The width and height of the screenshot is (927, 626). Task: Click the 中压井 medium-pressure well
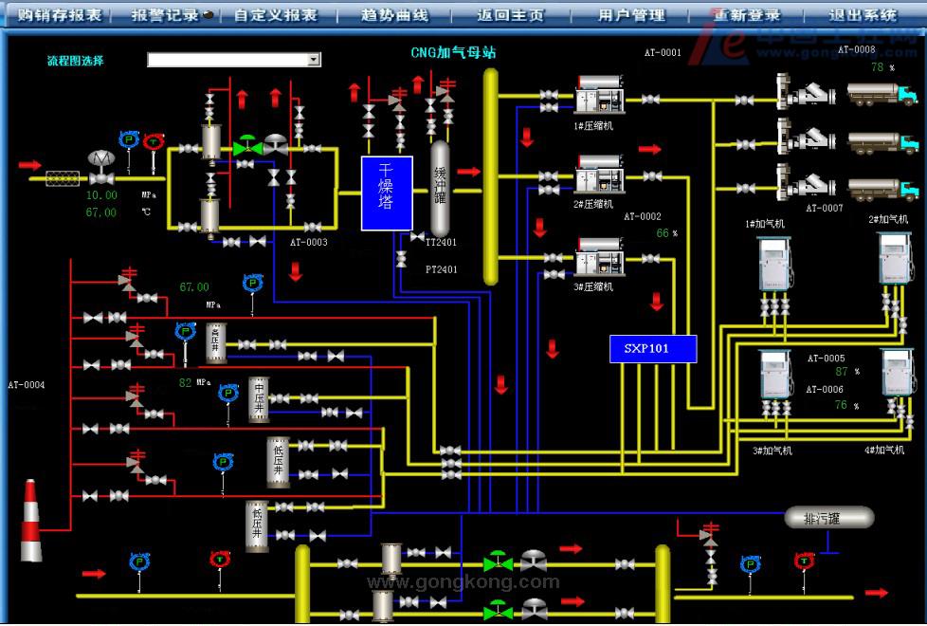[260, 397]
